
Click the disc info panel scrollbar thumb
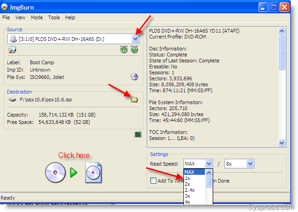[x=281, y=52]
